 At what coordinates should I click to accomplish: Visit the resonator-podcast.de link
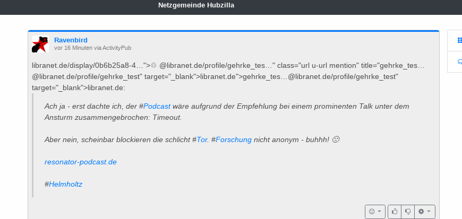coord(81,162)
